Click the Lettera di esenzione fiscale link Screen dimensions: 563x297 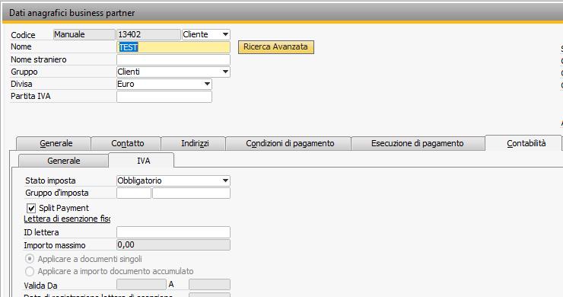pos(67,219)
